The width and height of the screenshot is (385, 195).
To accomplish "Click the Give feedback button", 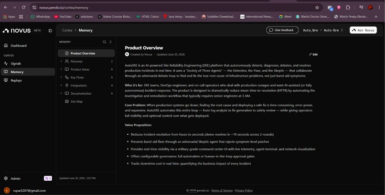I will (x=282, y=30).
